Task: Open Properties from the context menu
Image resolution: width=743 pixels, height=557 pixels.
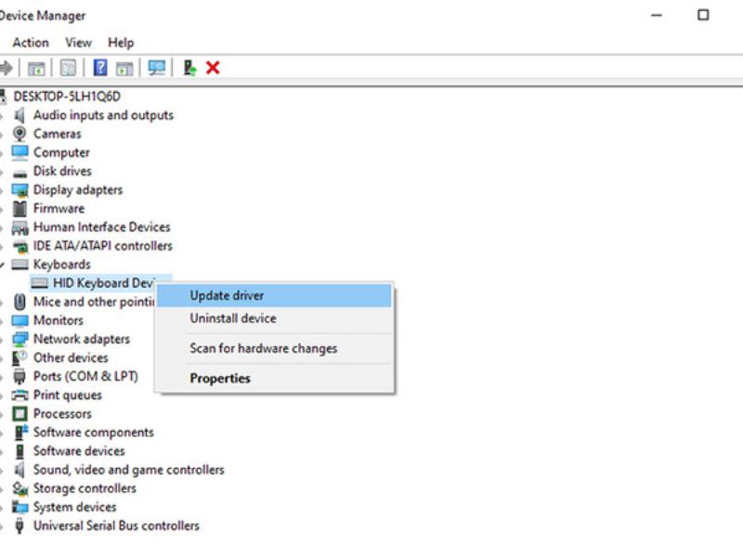Action: 274,379
